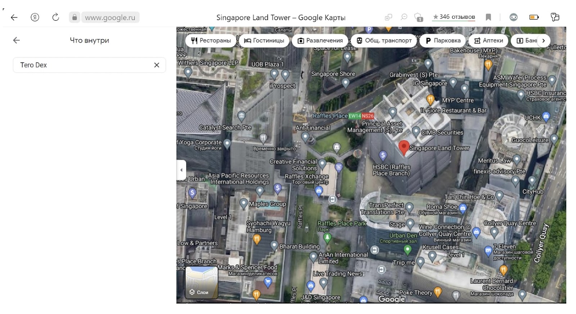Select the Laurent Bernard Chocolatier pin

[x=504, y=270]
